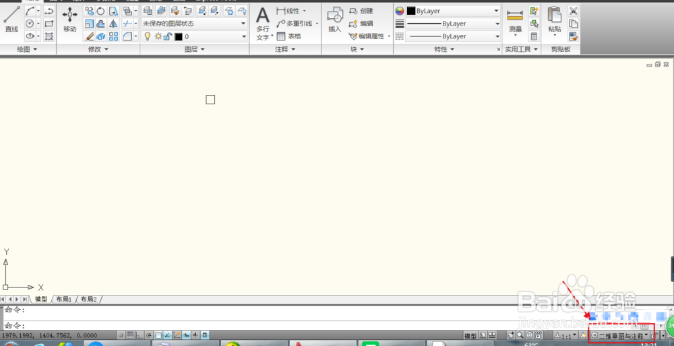This screenshot has width=674, height=346.
Task: Click the Copy Clip icon in the clipboard panel
Action: point(573,24)
